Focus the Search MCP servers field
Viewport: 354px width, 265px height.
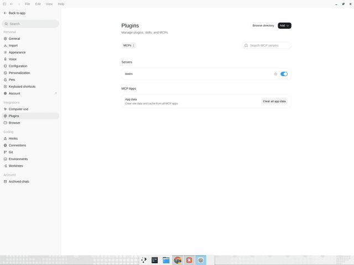[x=267, y=45]
